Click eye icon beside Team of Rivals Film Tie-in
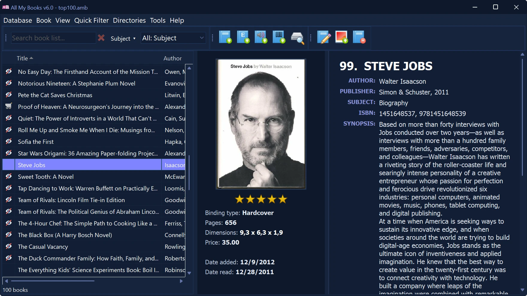Image resolution: width=527 pixels, height=296 pixels. pyautogui.click(x=9, y=199)
